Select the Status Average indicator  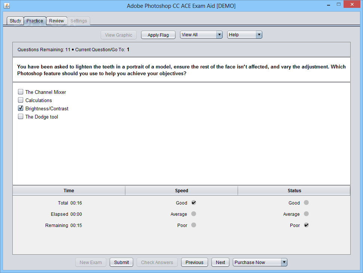tap(306, 214)
